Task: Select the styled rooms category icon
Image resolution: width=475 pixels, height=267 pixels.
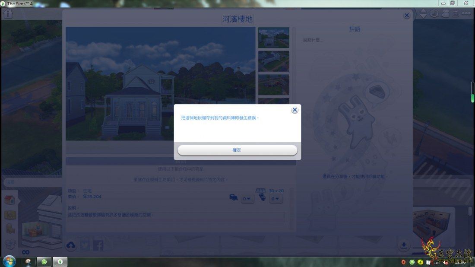Action: point(9,215)
